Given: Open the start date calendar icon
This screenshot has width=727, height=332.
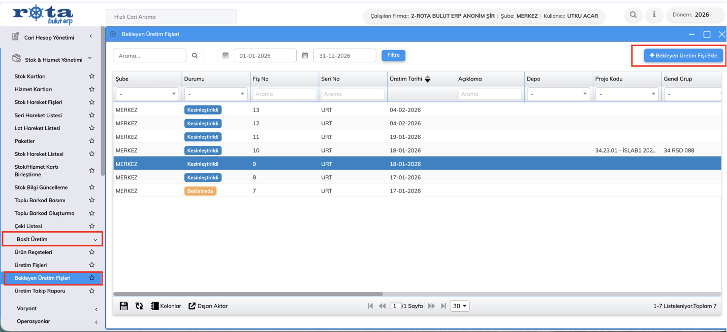Looking at the screenshot, I should (x=226, y=56).
